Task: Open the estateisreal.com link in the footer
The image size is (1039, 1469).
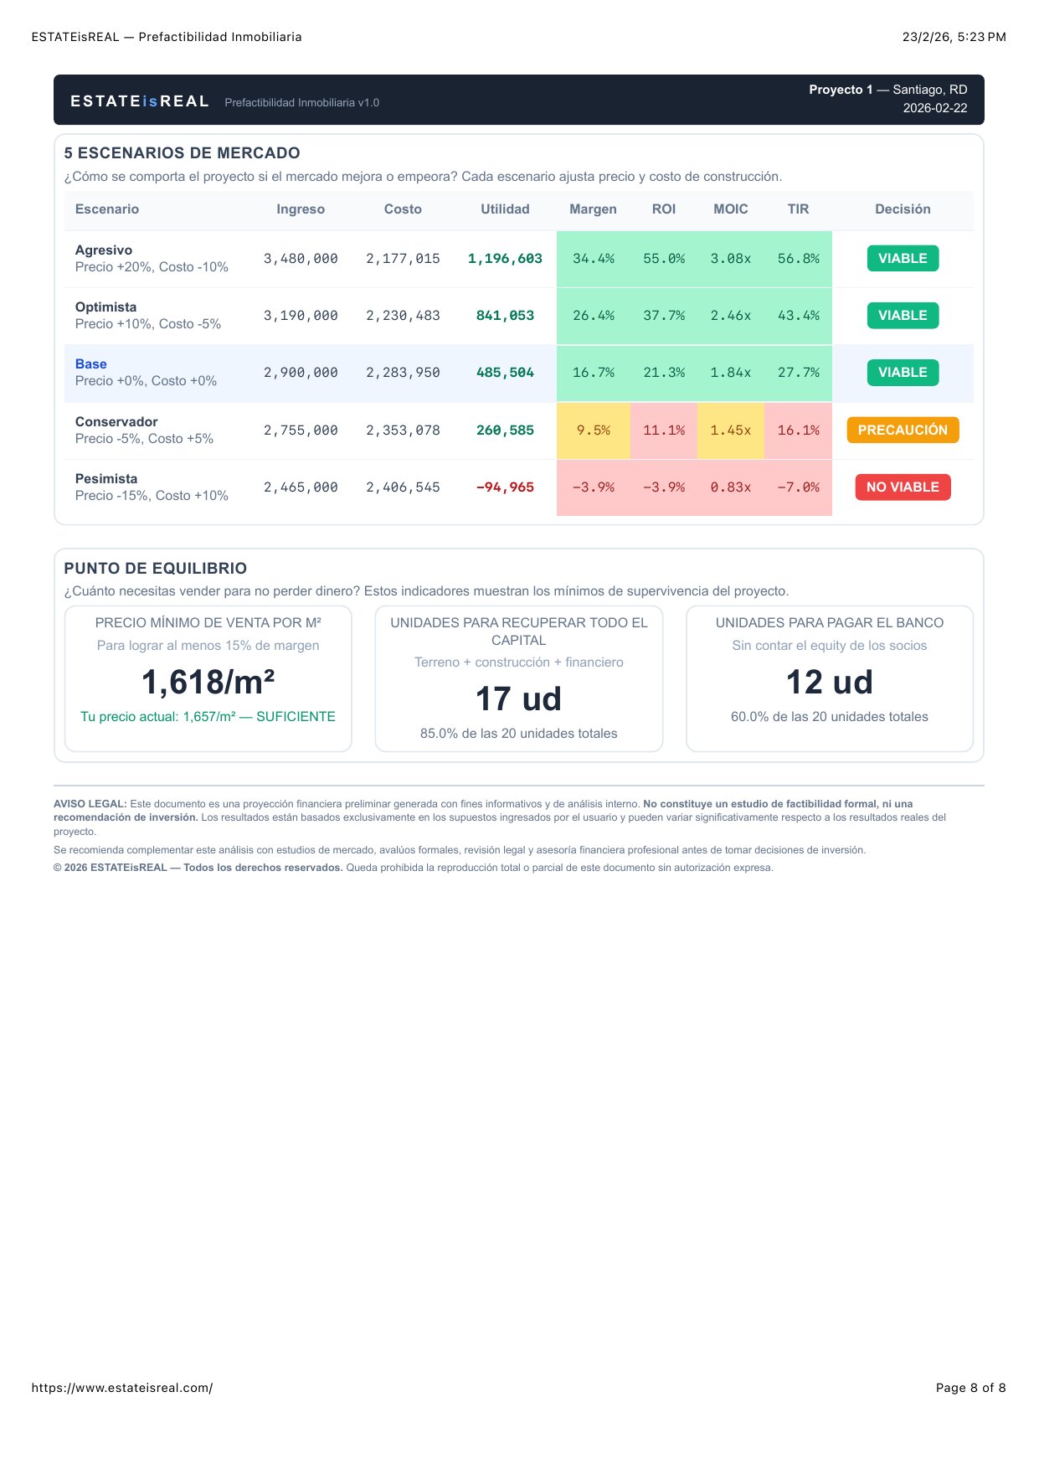Action: click(x=122, y=1388)
